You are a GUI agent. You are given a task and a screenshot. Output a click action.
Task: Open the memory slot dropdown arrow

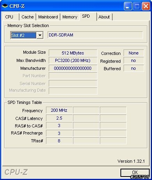point(40,35)
